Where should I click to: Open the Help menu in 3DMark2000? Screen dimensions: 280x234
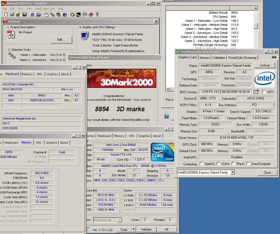pyautogui.click(x=60, y=9)
